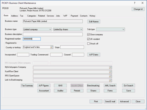
Task: Select the Basic tab
Action: 6,16
